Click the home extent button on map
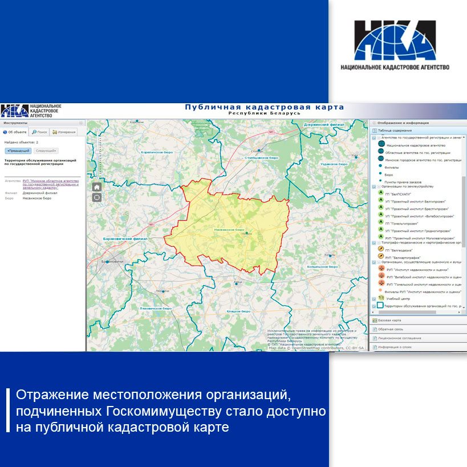The width and height of the screenshot is (467, 467). [97, 186]
